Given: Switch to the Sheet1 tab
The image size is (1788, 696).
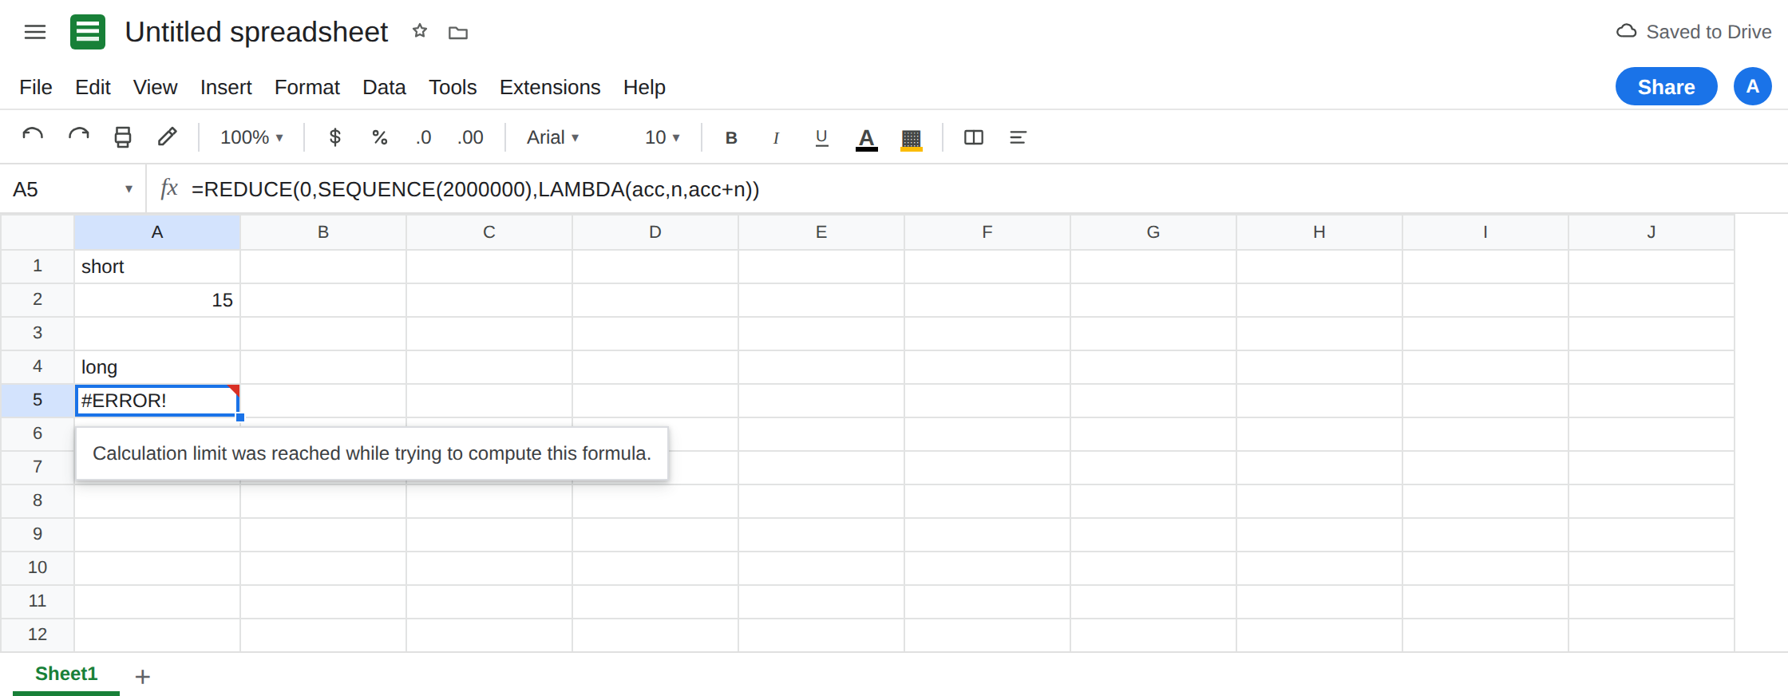Looking at the screenshot, I should tap(66, 674).
